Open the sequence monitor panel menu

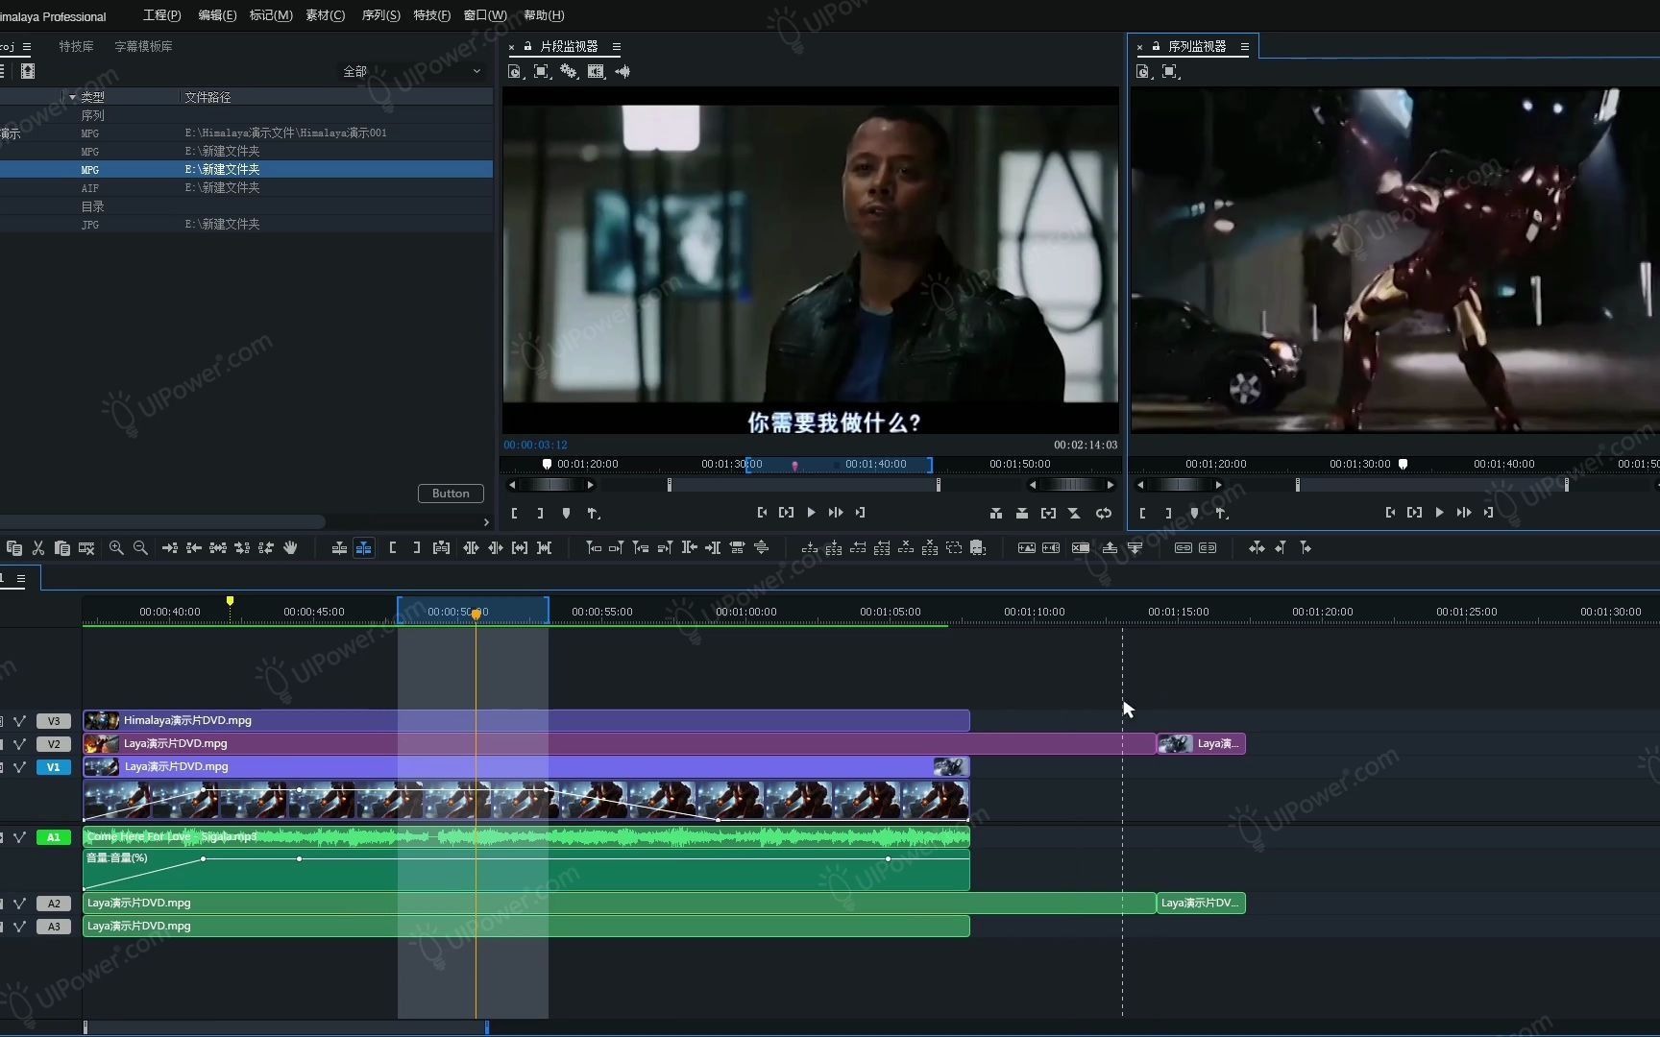coord(1245,46)
